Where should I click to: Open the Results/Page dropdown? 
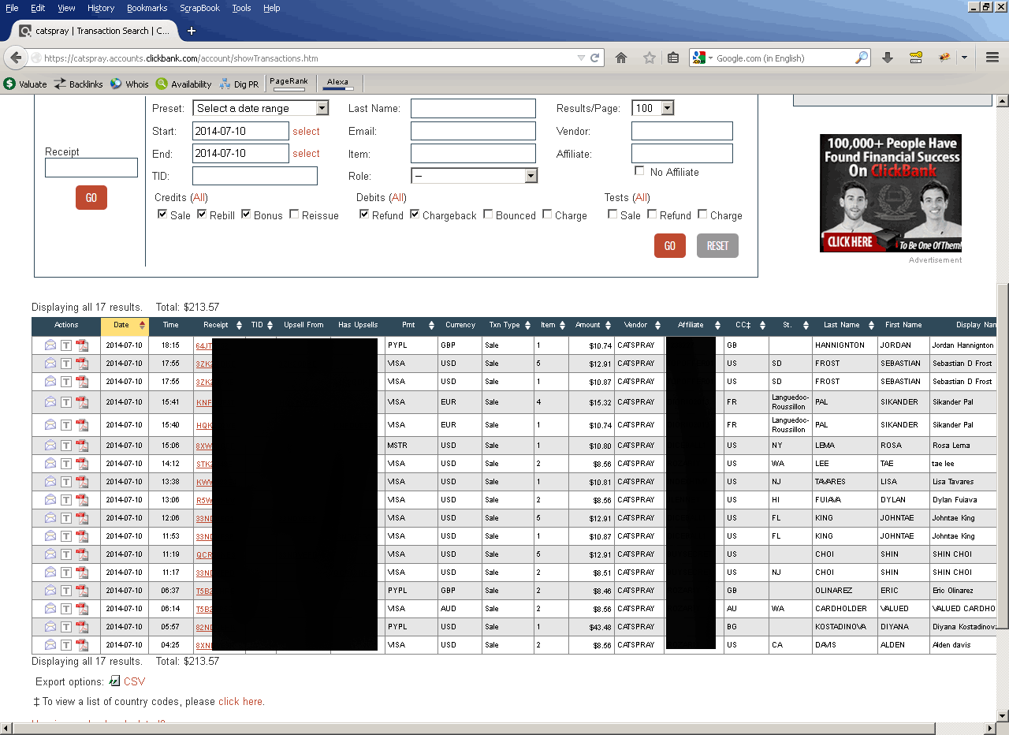click(653, 108)
